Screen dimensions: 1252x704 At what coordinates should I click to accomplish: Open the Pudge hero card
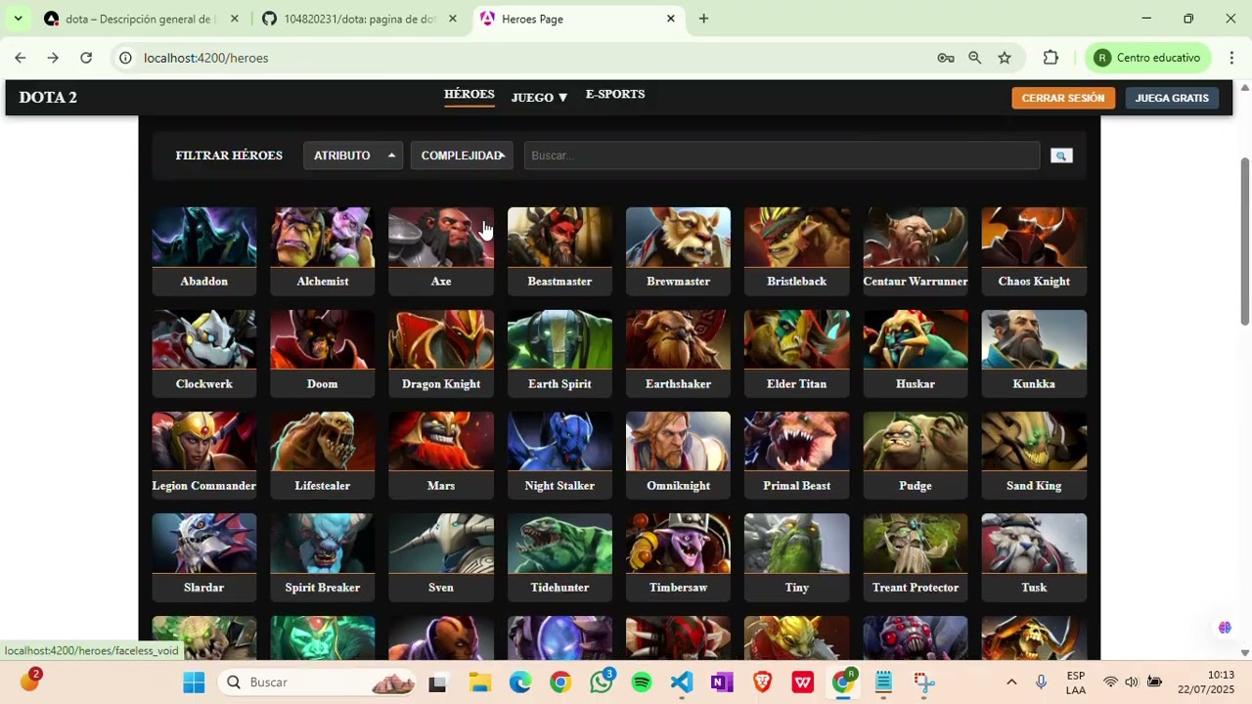click(x=916, y=455)
